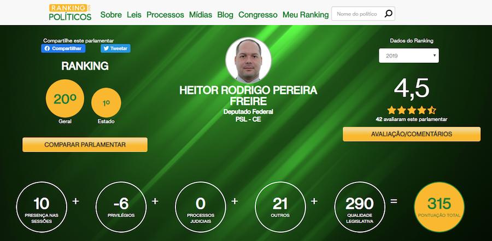
Task: Focus the Nome do político search field
Action: coord(358,14)
